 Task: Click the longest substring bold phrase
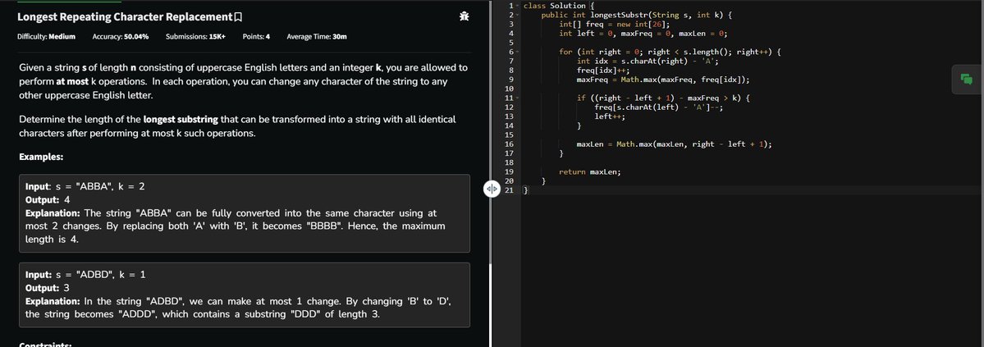(x=180, y=119)
